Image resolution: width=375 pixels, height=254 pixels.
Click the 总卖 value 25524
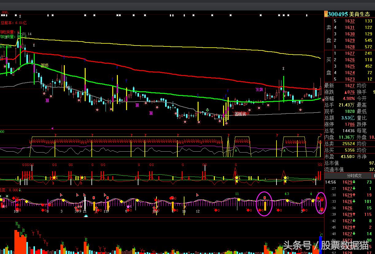pyautogui.click(x=349, y=144)
